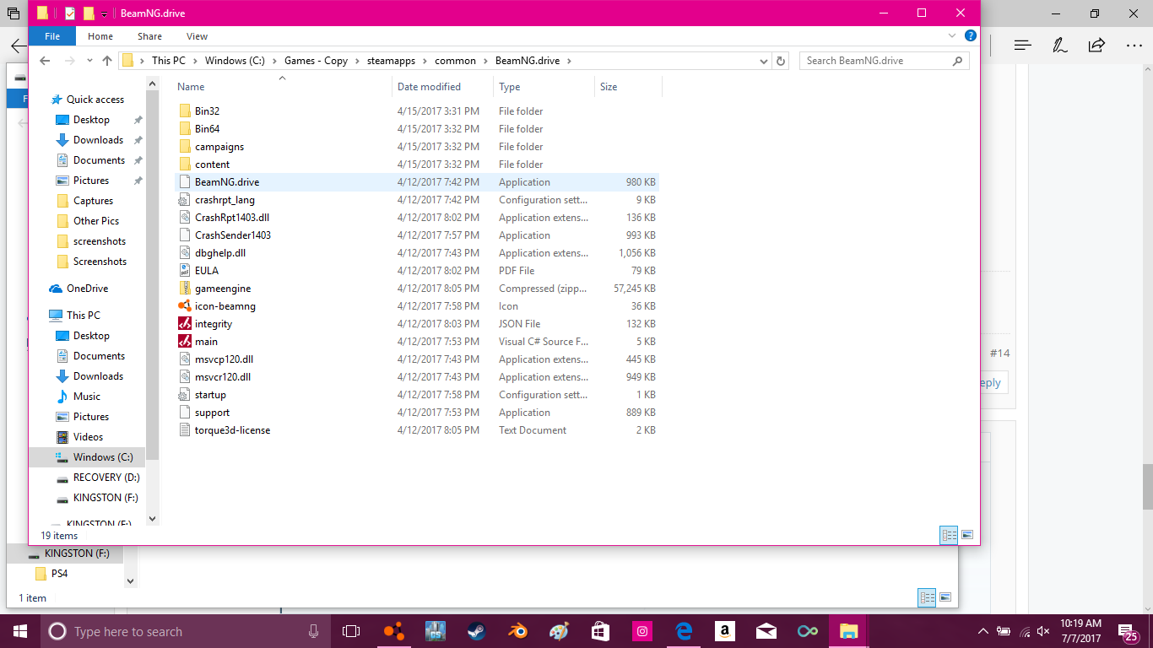The width and height of the screenshot is (1153, 648).
Task: Click the 'steamapps' breadcrumb in address bar
Action: pos(392,61)
